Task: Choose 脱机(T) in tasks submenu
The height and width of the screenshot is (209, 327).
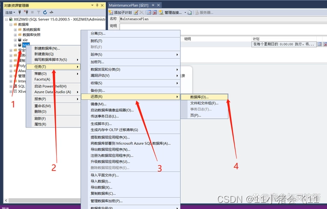Action: (131, 41)
